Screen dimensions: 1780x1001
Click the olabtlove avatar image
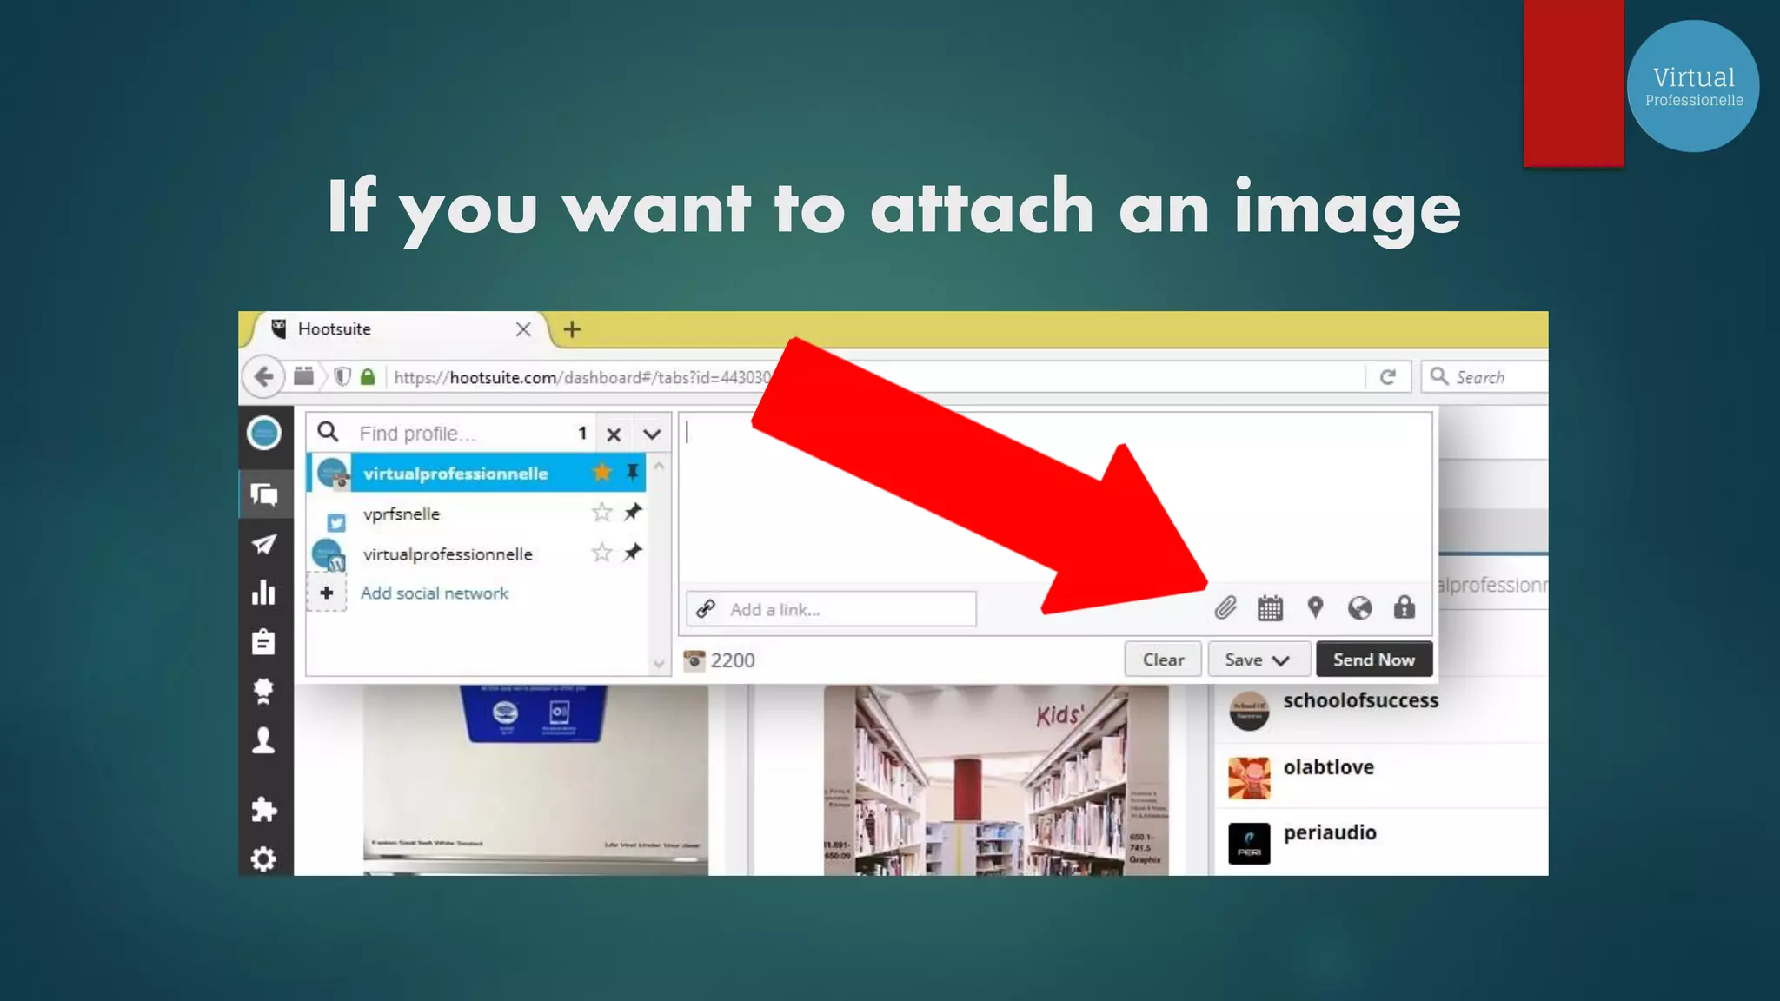(1249, 777)
